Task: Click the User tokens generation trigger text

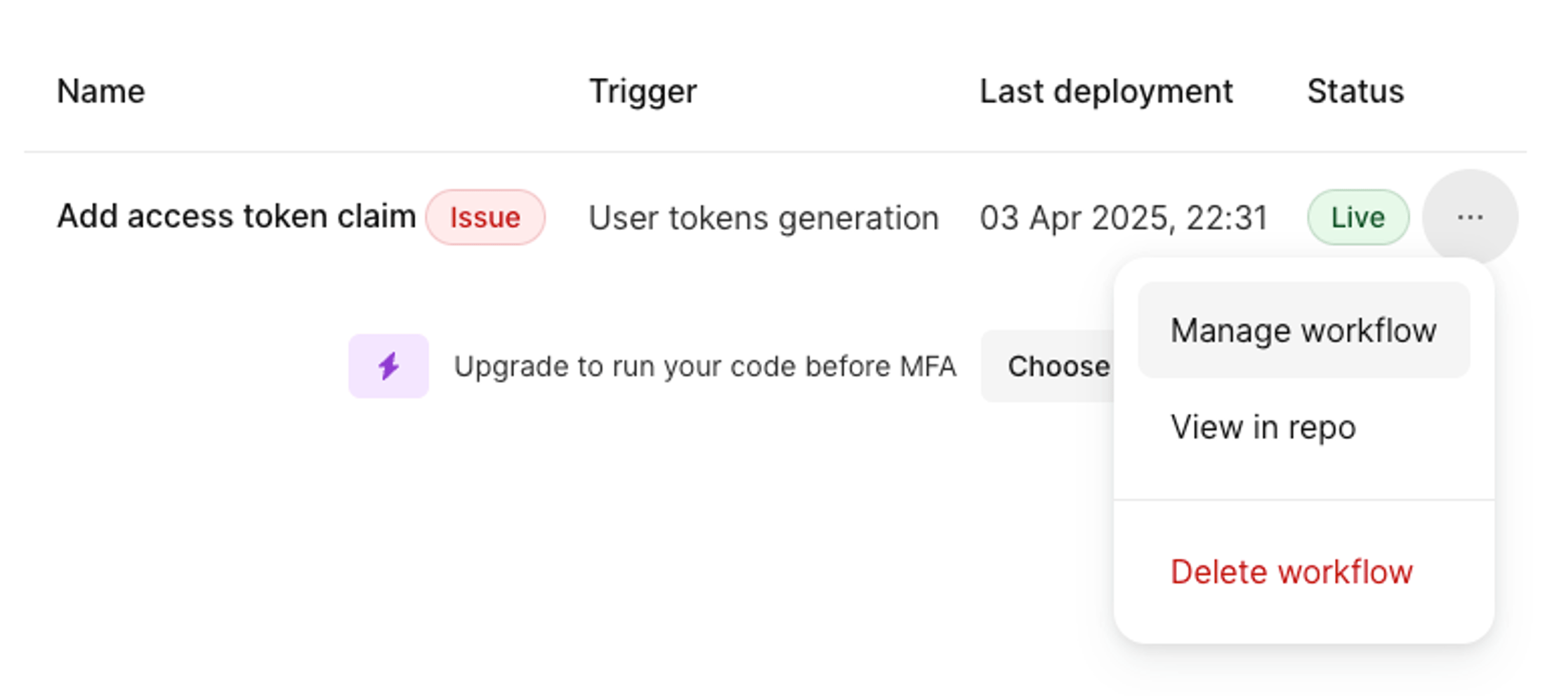Action: pos(763,217)
